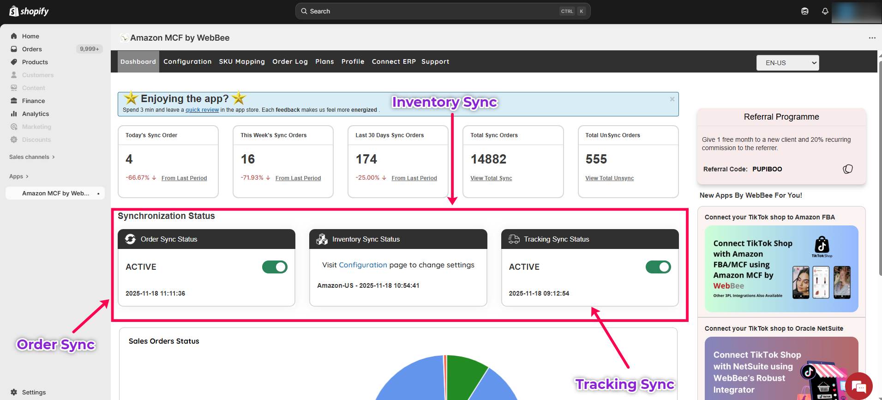Open the three-dots menu beside app title

click(872, 38)
